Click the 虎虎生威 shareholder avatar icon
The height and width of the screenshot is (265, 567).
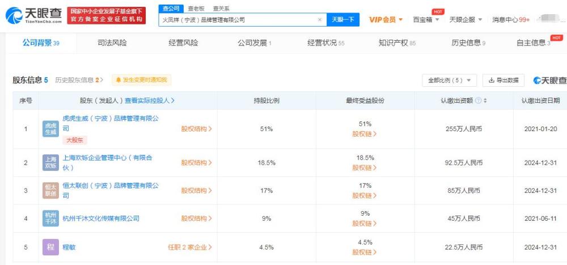tap(50, 129)
